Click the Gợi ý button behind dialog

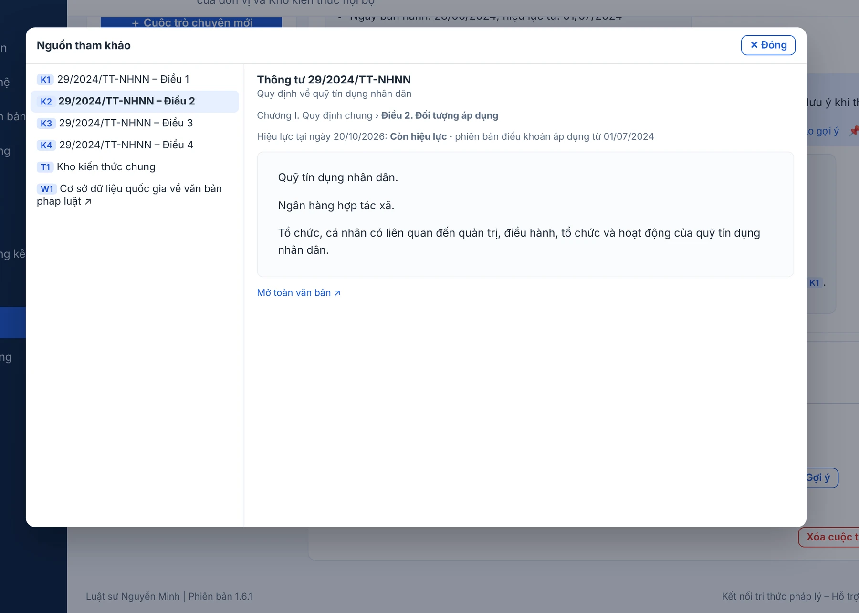[x=821, y=478]
